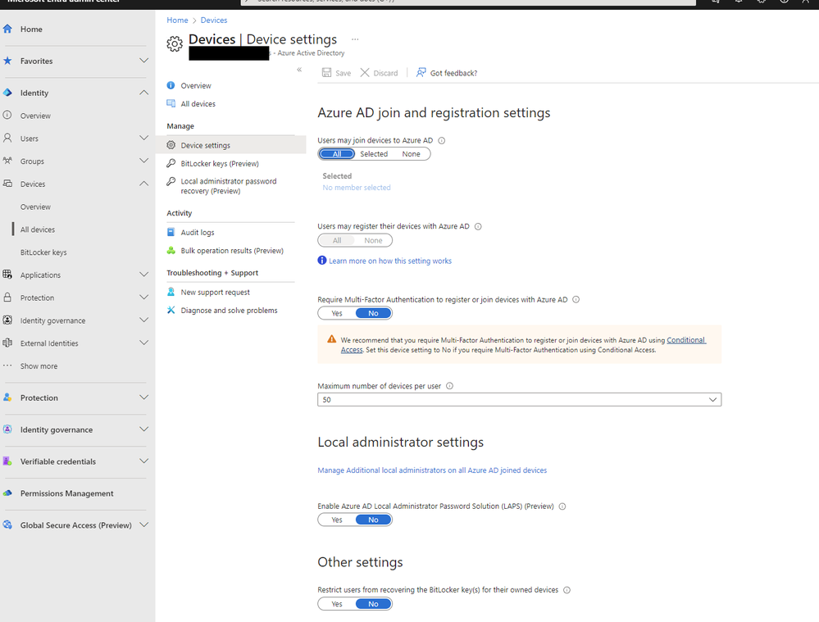The width and height of the screenshot is (819, 622).
Task: Click the Applications grid icon
Action: (x=7, y=275)
